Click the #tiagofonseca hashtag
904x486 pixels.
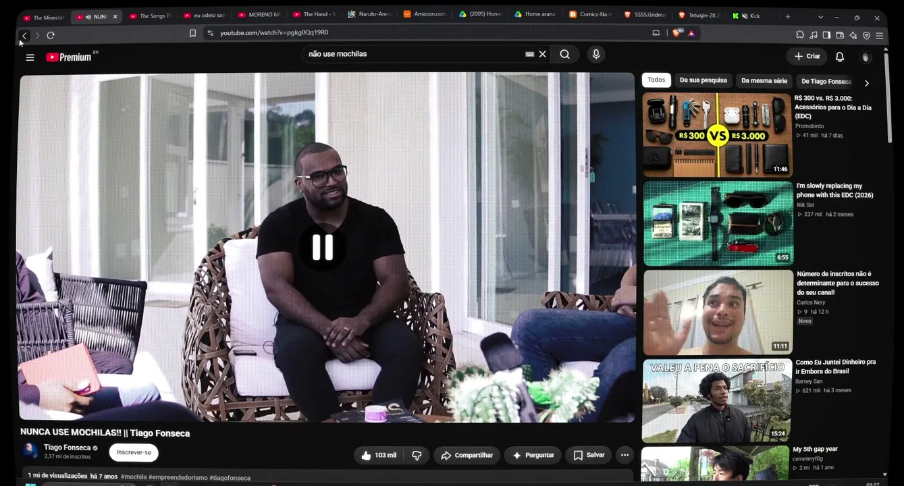tap(230, 478)
